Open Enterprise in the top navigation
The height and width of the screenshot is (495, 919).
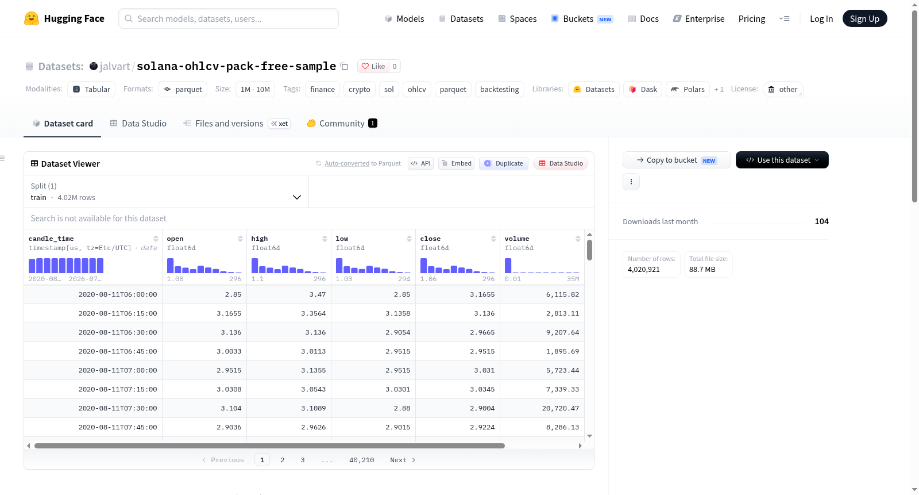tap(698, 19)
